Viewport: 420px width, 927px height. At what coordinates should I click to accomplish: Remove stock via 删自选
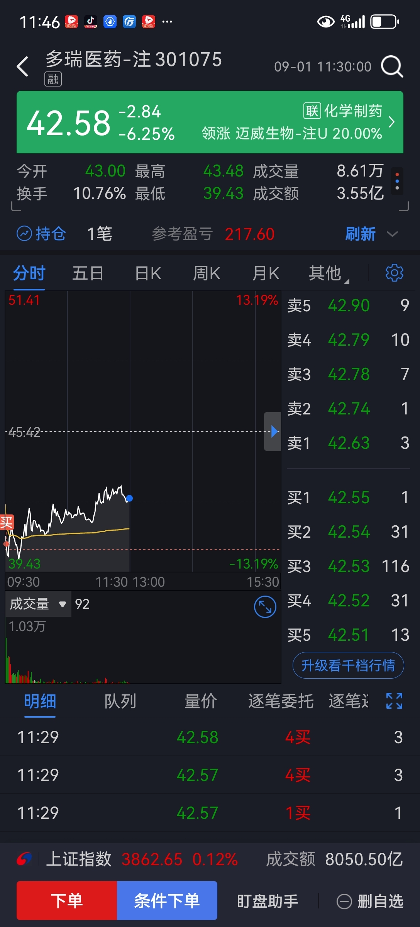click(x=370, y=901)
